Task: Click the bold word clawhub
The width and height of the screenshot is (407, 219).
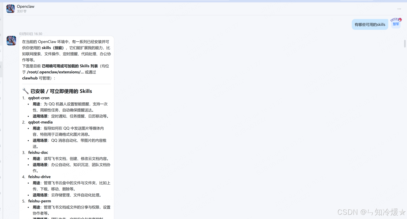Action: [x=30, y=78]
